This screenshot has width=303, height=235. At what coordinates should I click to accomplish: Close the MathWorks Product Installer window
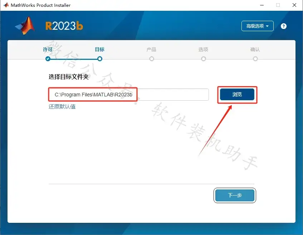click(294, 5)
